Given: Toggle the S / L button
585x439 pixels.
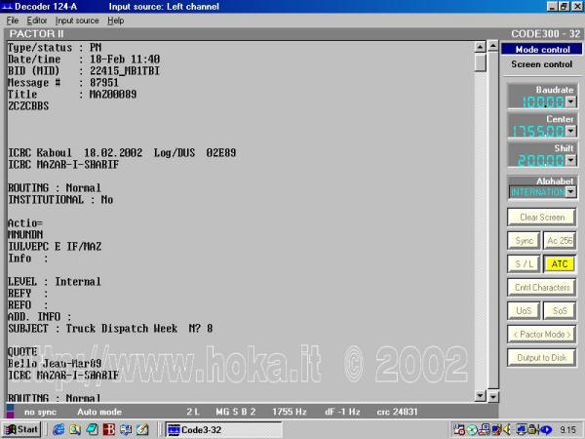Looking at the screenshot, I should [524, 264].
